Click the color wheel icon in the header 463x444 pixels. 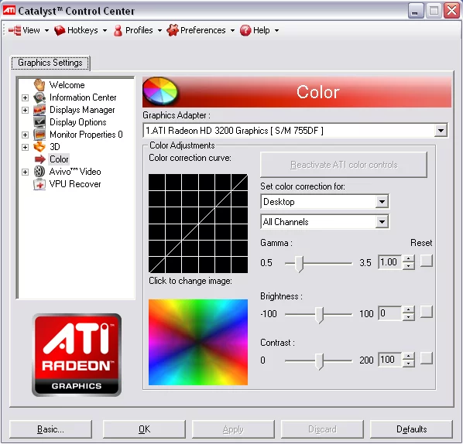point(160,91)
